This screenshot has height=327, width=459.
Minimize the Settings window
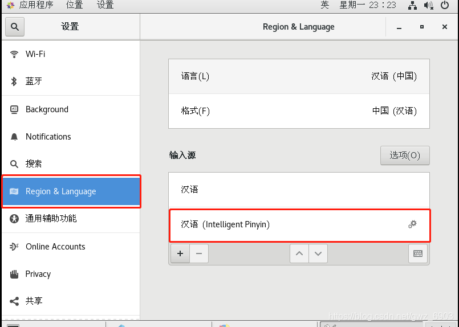coord(399,27)
